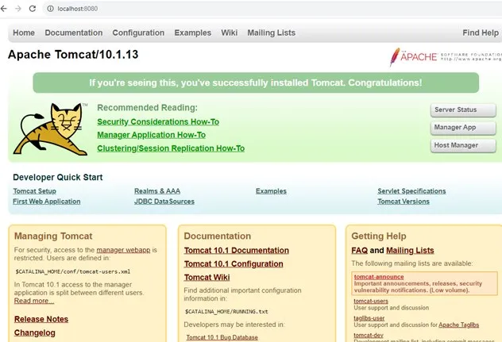Open the FAQ link in Getting Help
Image resolution: width=502 pixels, height=342 pixels.
coord(360,251)
